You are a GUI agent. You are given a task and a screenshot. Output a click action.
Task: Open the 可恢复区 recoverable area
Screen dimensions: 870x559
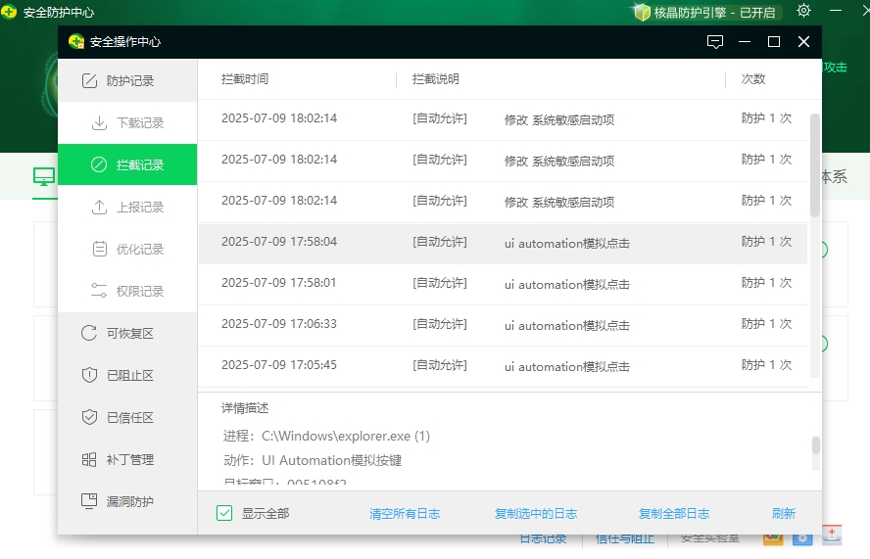[129, 334]
